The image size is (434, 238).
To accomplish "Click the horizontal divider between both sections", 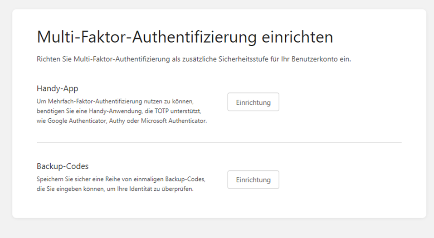I will coord(219,142).
